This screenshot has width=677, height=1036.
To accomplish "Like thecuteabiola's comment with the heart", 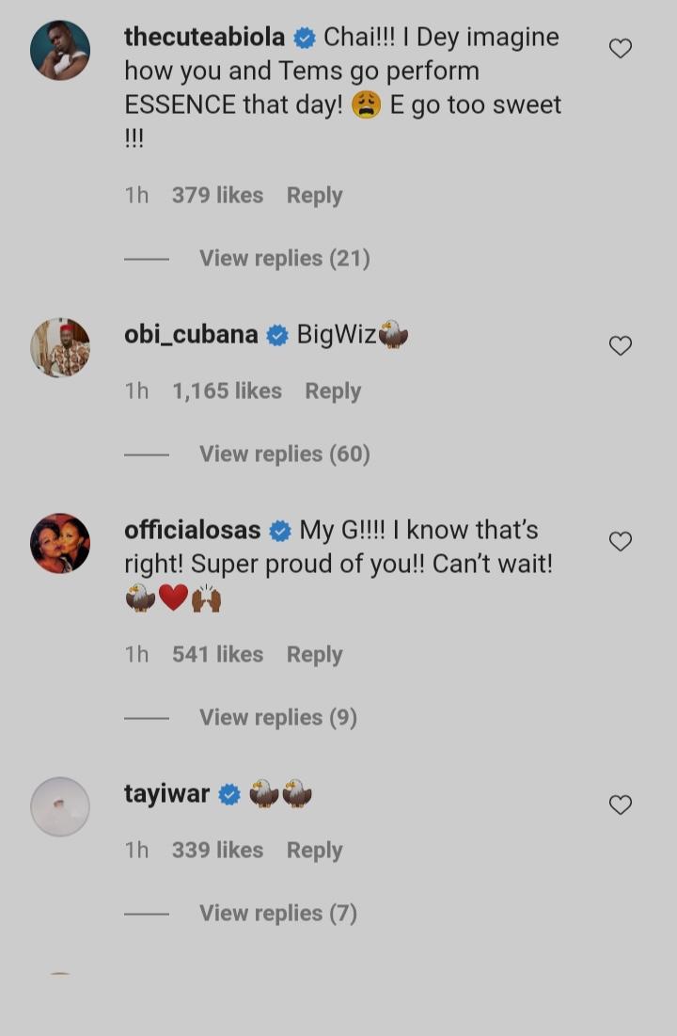I will [x=621, y=48].
